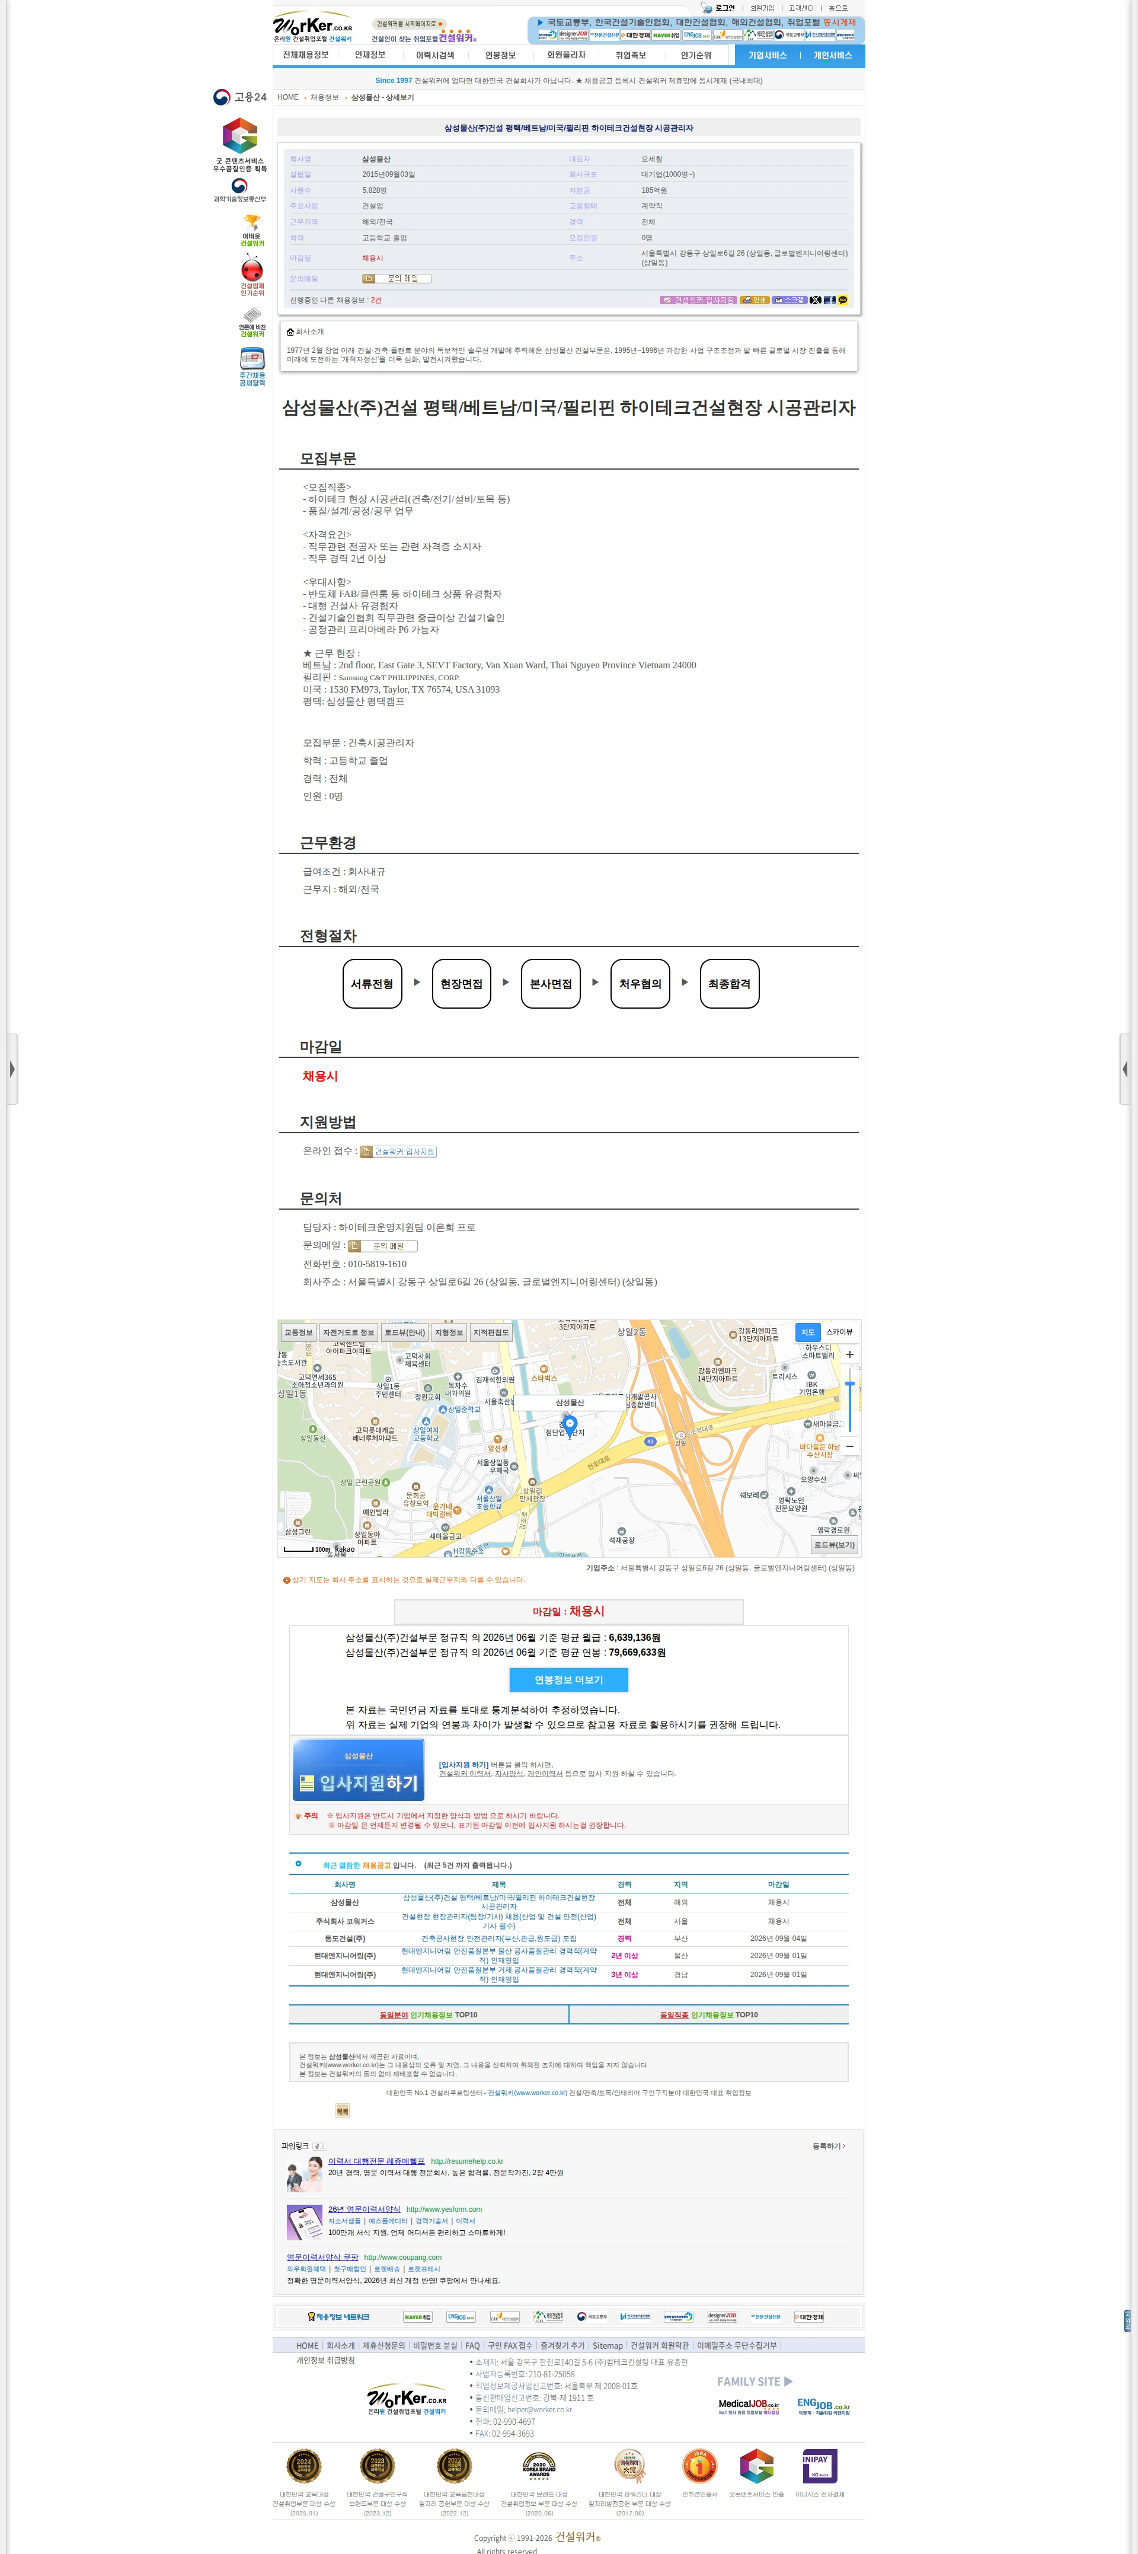
Task: Open the 언론에 비친 건설워커 icon
Action: [252, 322]
